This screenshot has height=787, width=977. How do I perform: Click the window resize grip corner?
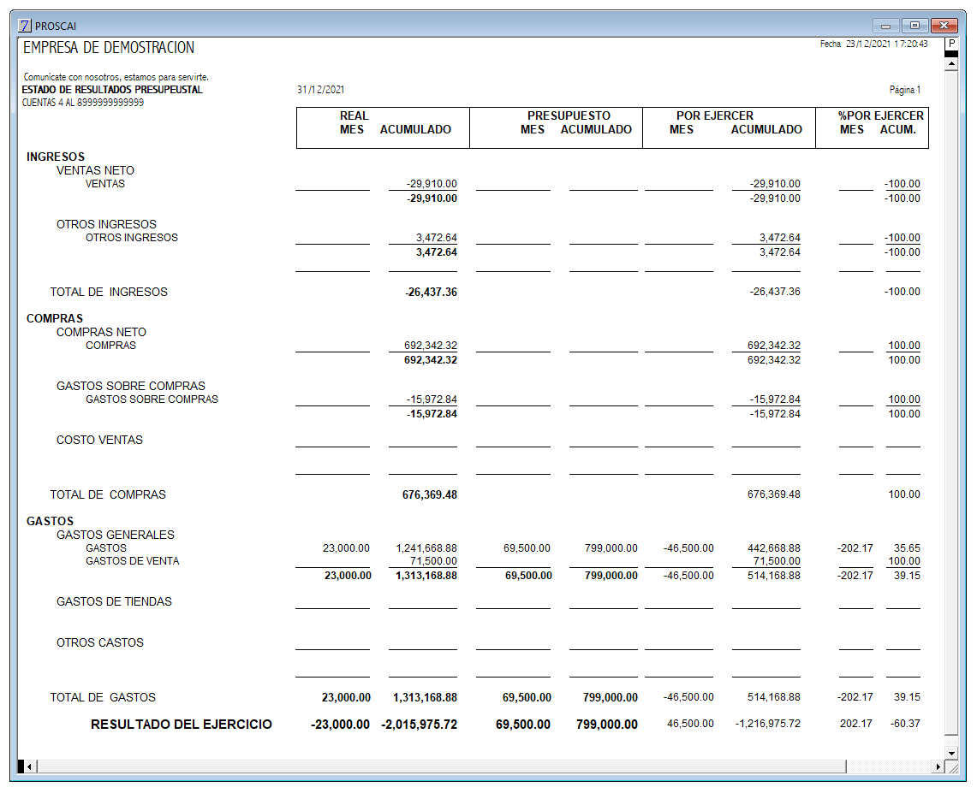coord(952,767)
